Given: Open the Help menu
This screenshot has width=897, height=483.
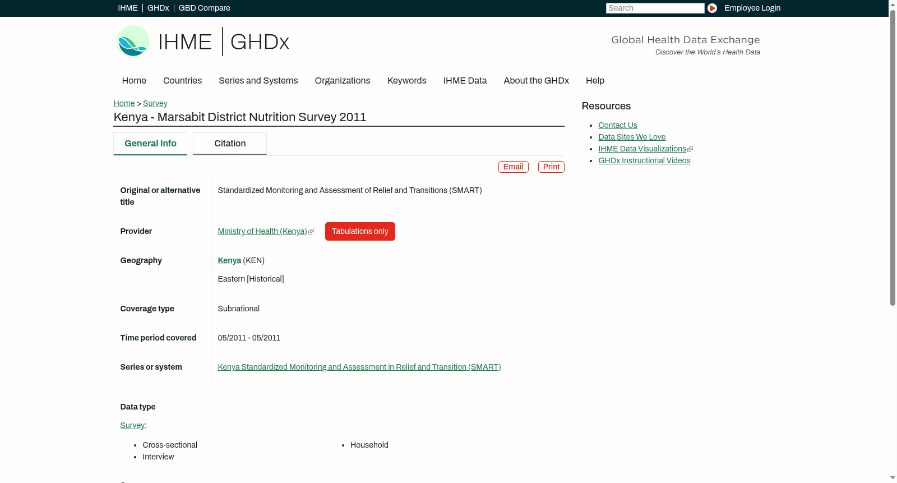Looking at the screenshot, I should pos(595,81).
